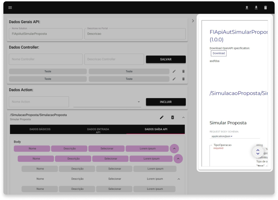The height and width of the screenshot is (200, 278).
Task: Click the download icon in top bar
Action: [x=256, y=7]
